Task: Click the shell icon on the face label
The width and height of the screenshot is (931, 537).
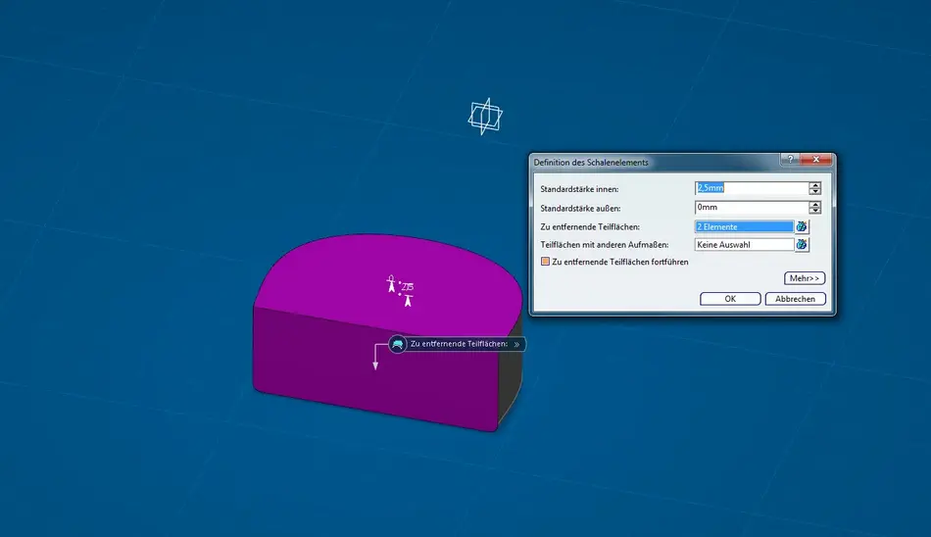Action: coord(398,344)
